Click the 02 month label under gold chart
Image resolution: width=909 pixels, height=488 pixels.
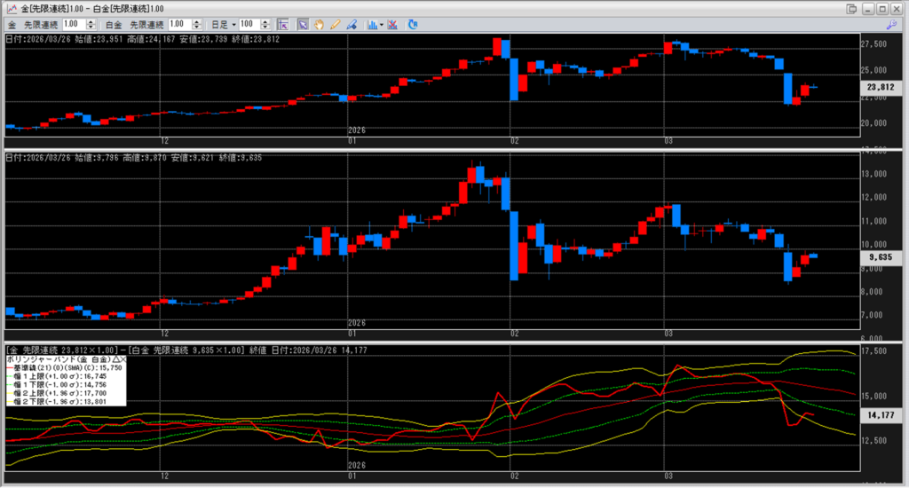coord(515,141)
